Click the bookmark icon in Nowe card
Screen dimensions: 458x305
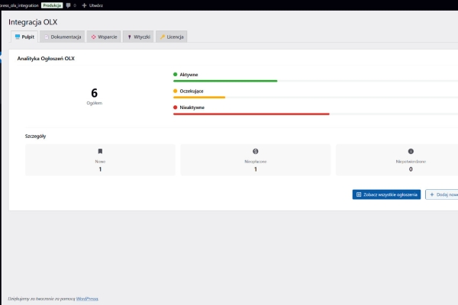pyautogui.click(x=100, y=151)
